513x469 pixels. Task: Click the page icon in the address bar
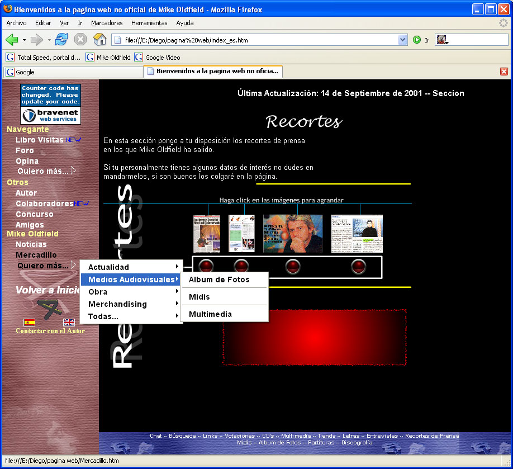[x=118, y=40]
